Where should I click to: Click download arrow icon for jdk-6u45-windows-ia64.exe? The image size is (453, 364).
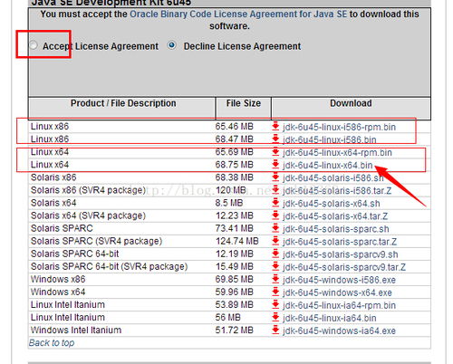pyautogui.click(x=275, y=330)
